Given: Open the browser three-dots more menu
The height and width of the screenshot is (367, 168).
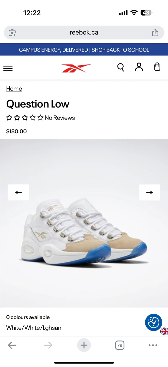Looking at the screenshot, I should click(153, 345).
